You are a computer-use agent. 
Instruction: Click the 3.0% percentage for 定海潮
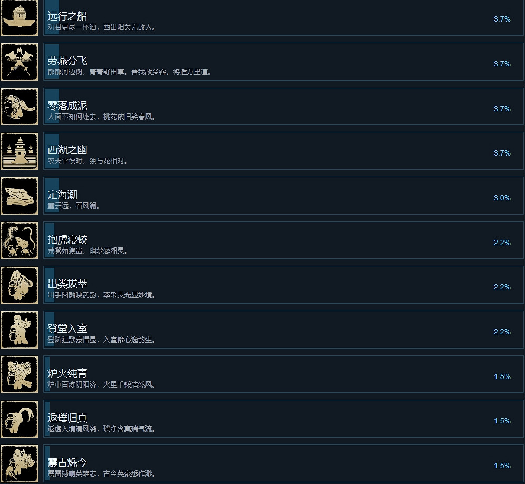tap(502, 198)
